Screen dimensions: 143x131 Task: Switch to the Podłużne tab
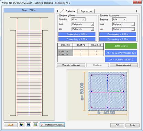(70, 11)
